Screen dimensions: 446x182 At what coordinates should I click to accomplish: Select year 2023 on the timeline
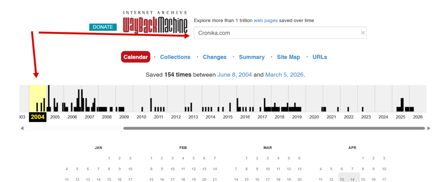(366, 117)
